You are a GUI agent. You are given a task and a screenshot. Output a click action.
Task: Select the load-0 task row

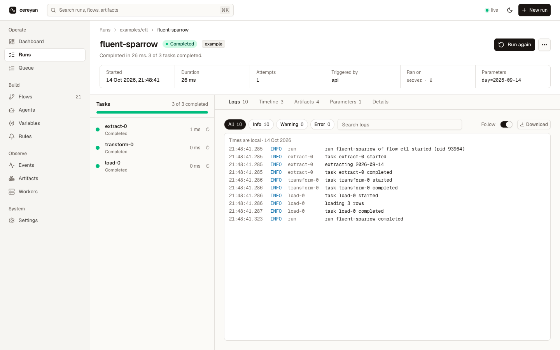click(152, 166)
